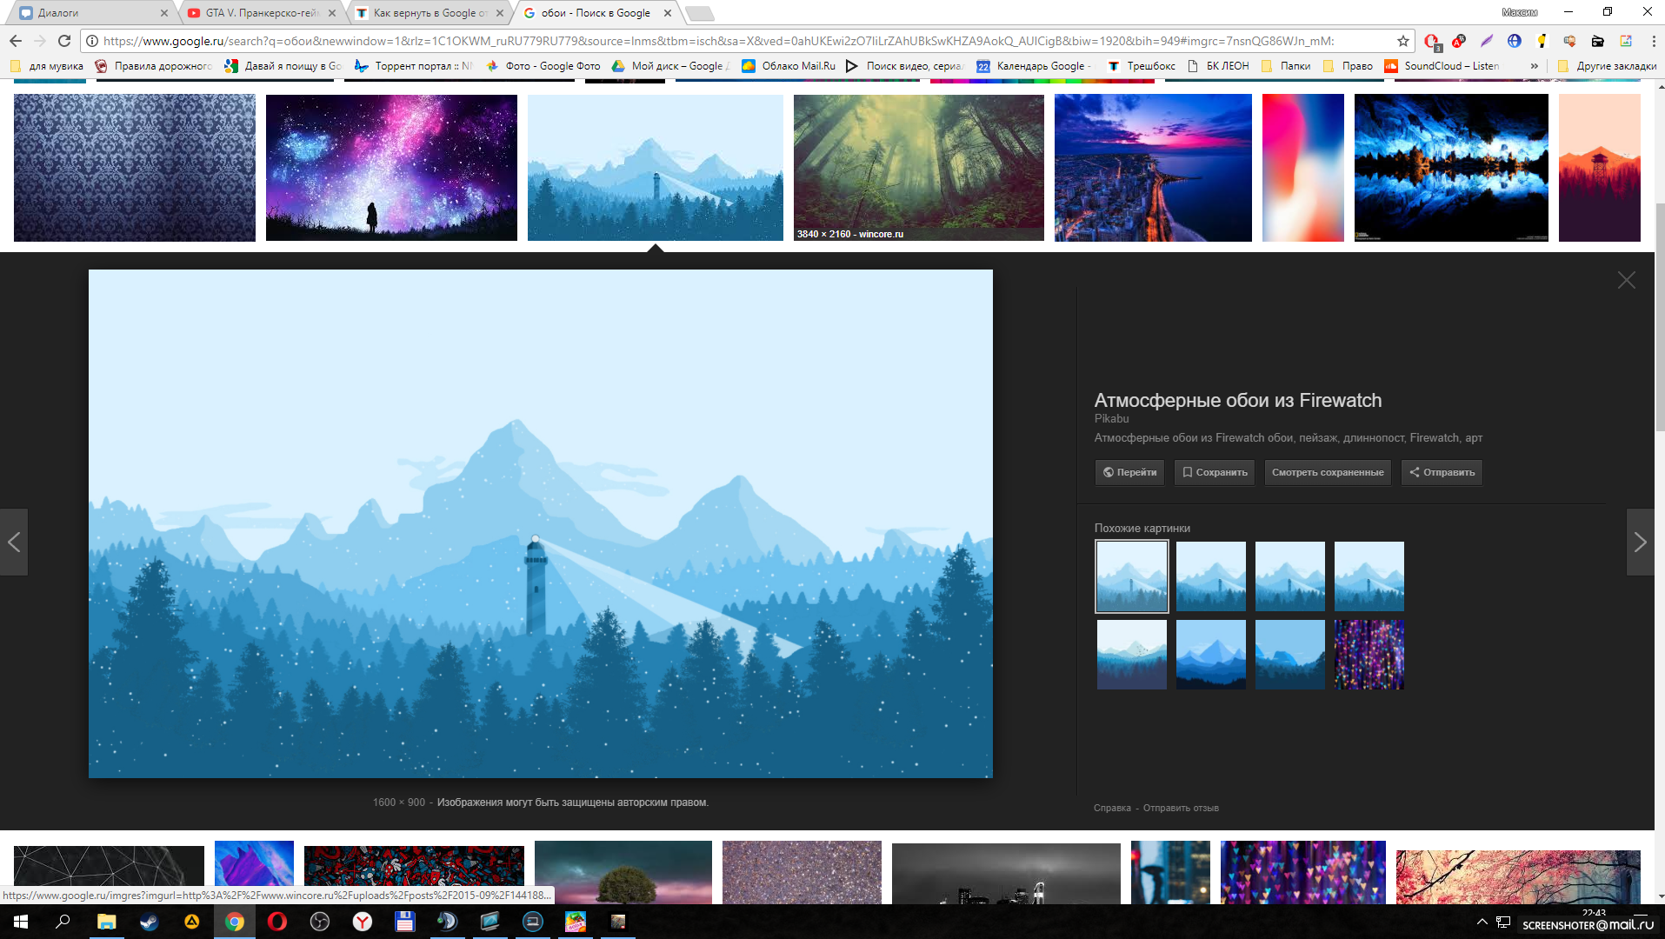Viewport: 1665px width, 939px height.
Task: Open the floppy disk app from the taskbar
Action: (404, 922)
